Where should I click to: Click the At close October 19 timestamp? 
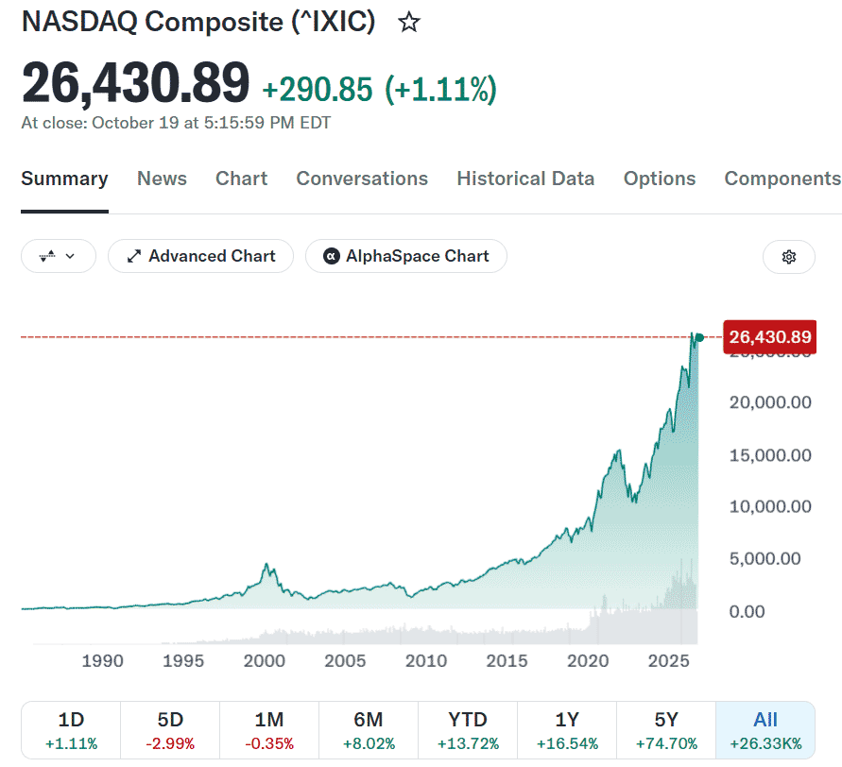point(176,123)
